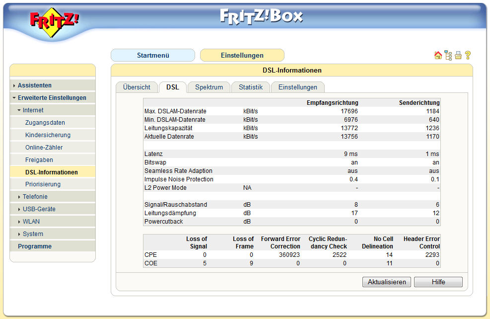Expand the USB-Geräte submenu
Image resolution: width=490 pixels, height=319 pixels.
(x=39, y=209)
